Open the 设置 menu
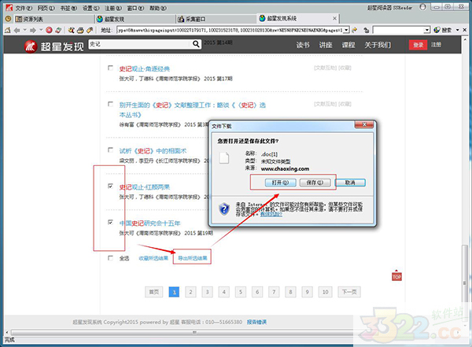472x347 pixels. tap(91, 8)
